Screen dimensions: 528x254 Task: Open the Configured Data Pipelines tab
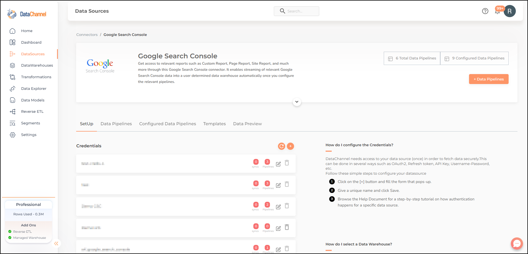(x=168, y=124)
